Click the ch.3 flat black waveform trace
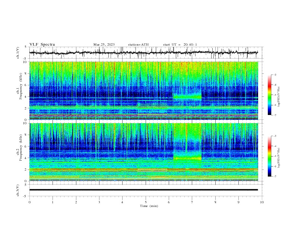 point(143,190)
